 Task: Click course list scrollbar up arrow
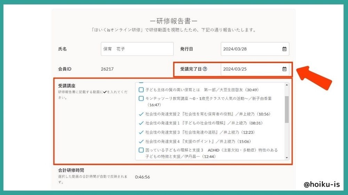(x=287, y=85)
